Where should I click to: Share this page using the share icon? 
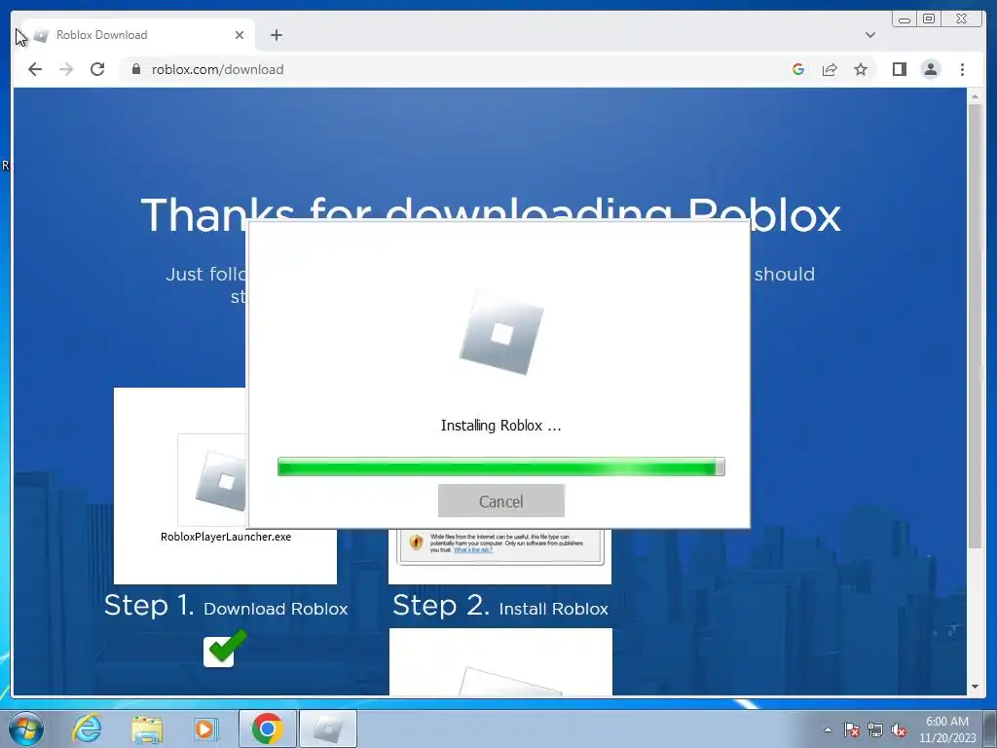(830, 69)
